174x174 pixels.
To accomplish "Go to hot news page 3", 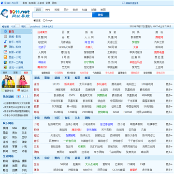I will click(28, 97).
